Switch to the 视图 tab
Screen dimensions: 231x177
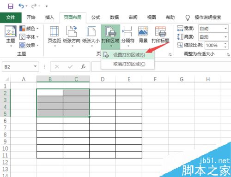pyautogui.click(x=152, y=17)
